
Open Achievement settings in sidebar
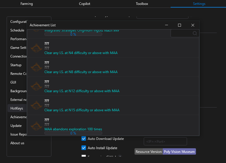[x=18, y=117]
